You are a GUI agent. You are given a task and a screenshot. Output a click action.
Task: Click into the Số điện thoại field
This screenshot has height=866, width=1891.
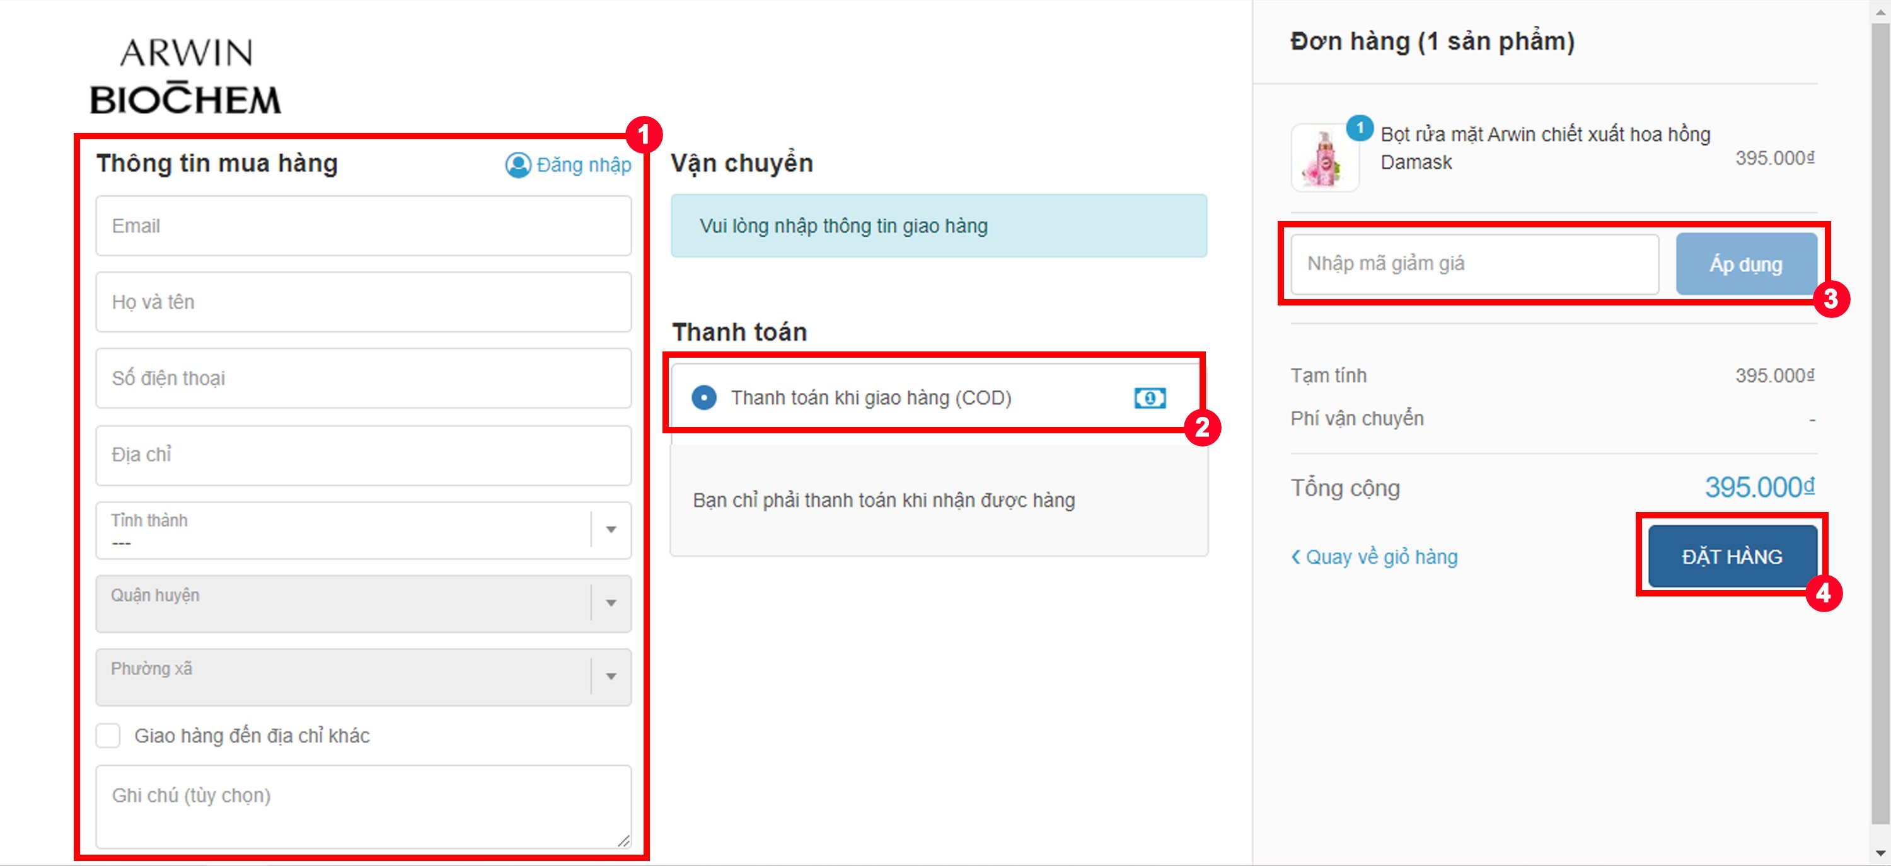[x=363, y=379]
